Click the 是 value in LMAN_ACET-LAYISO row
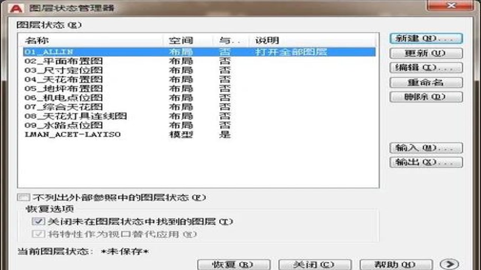Image resolution: width=481 pixels, height=270 pixels. coord(225,134)
